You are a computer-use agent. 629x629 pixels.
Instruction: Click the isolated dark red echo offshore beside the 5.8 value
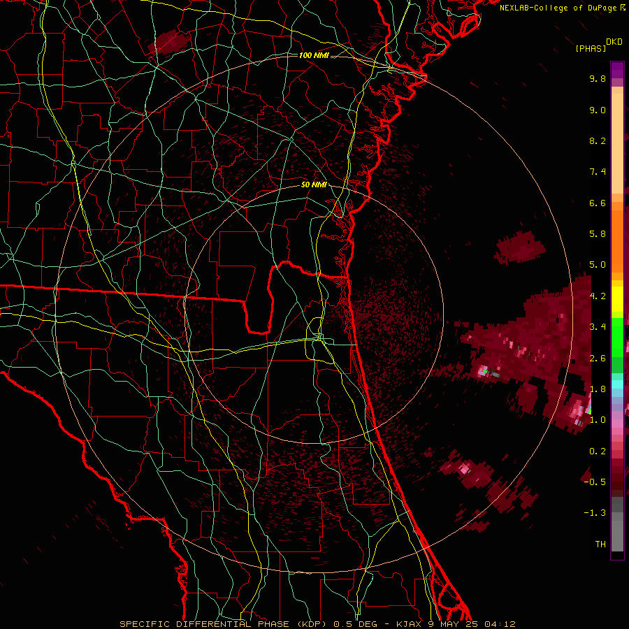click(520, 248)
